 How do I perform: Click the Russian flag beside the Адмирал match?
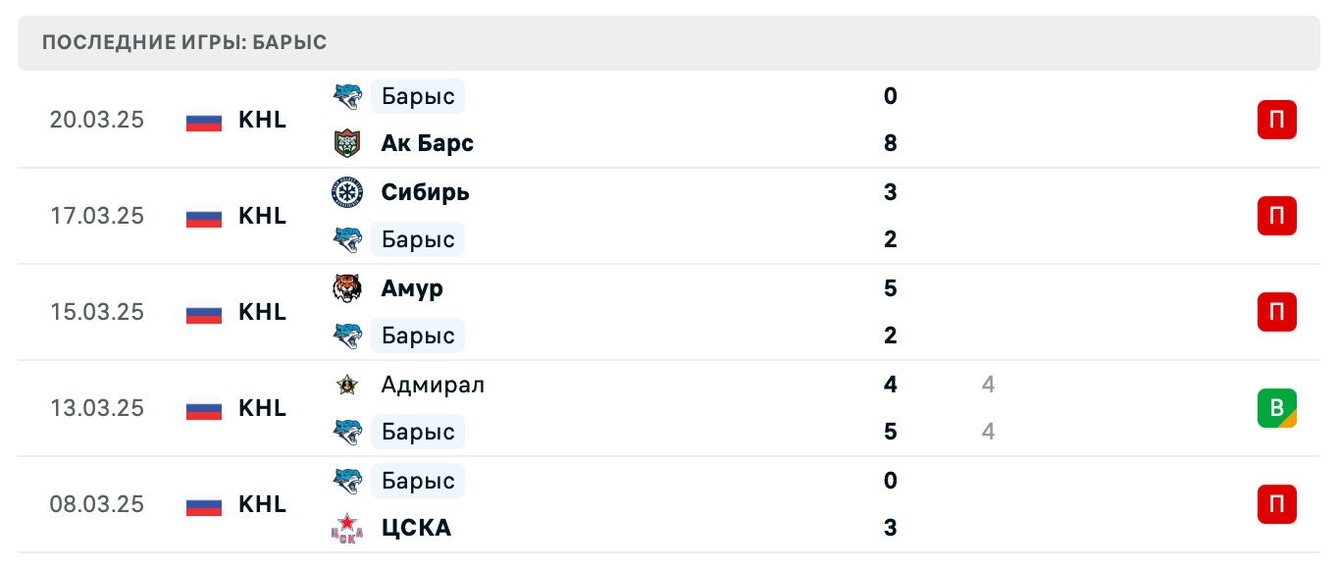pyautogui.click(x=203, y=409)
